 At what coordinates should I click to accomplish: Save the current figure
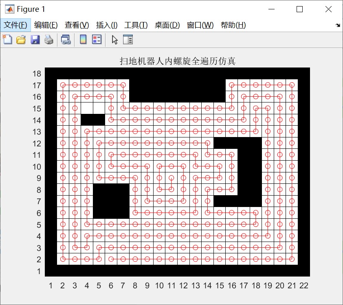pos(35,39)
